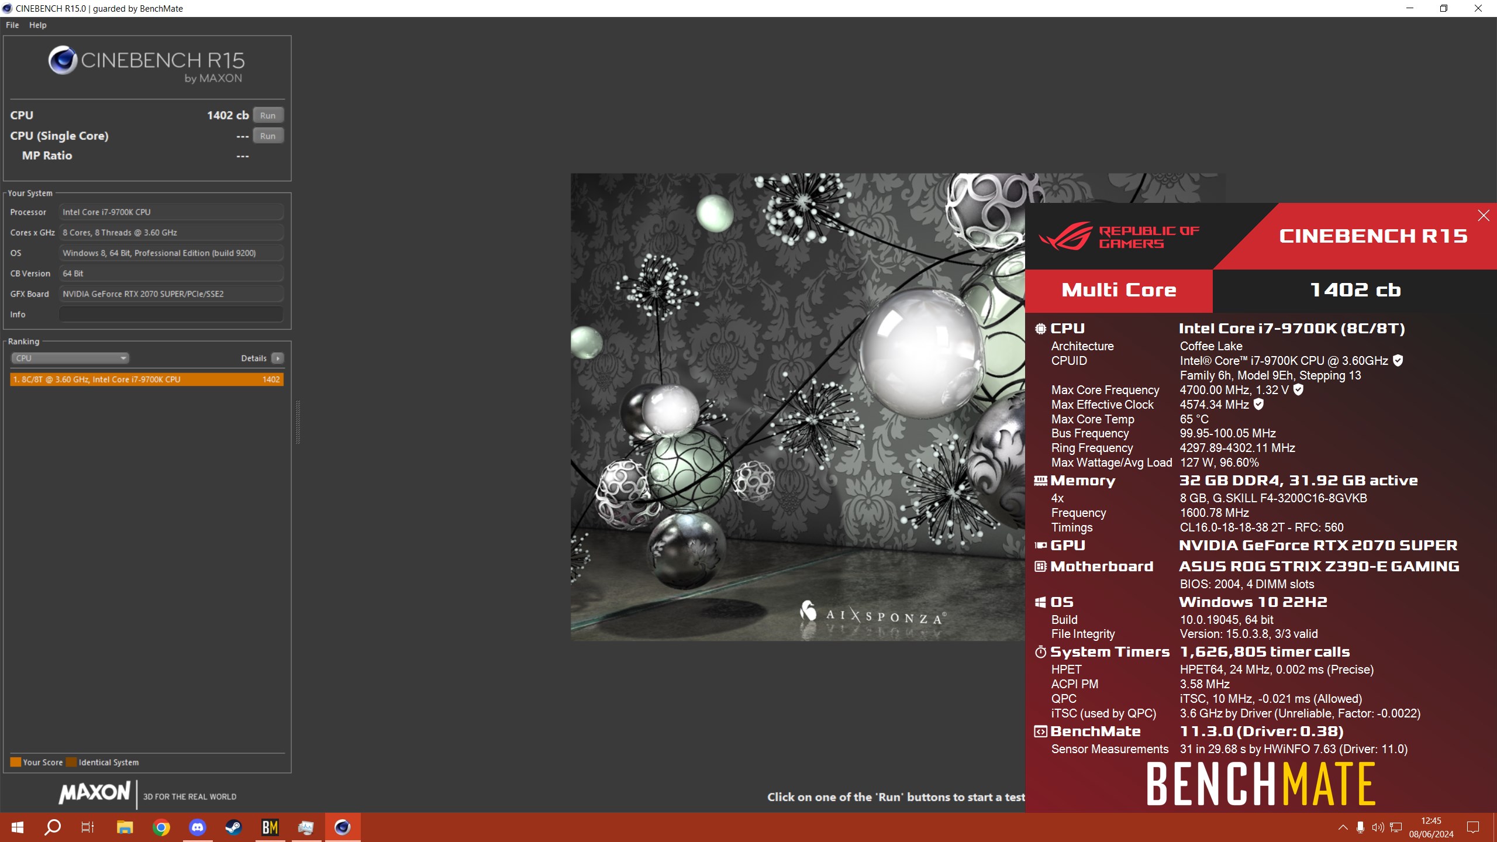This screenshot has height=842, width=1497.
Task: Run the CPU (Single Core) test
Action: [268, 136]
